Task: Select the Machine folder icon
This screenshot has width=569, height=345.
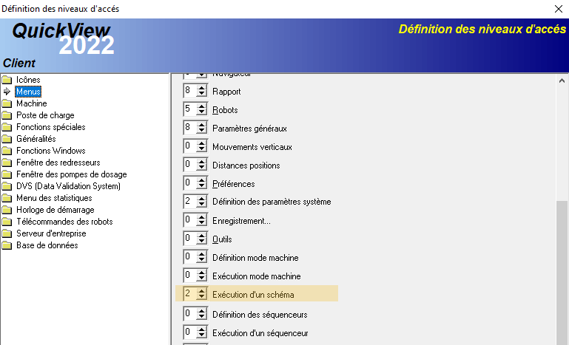Action: click(7, 103)
